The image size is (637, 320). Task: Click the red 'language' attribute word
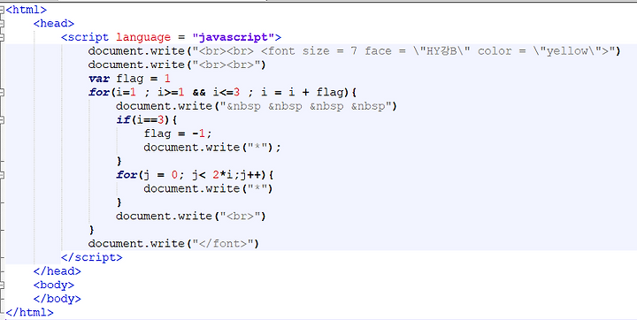(143, 37)
